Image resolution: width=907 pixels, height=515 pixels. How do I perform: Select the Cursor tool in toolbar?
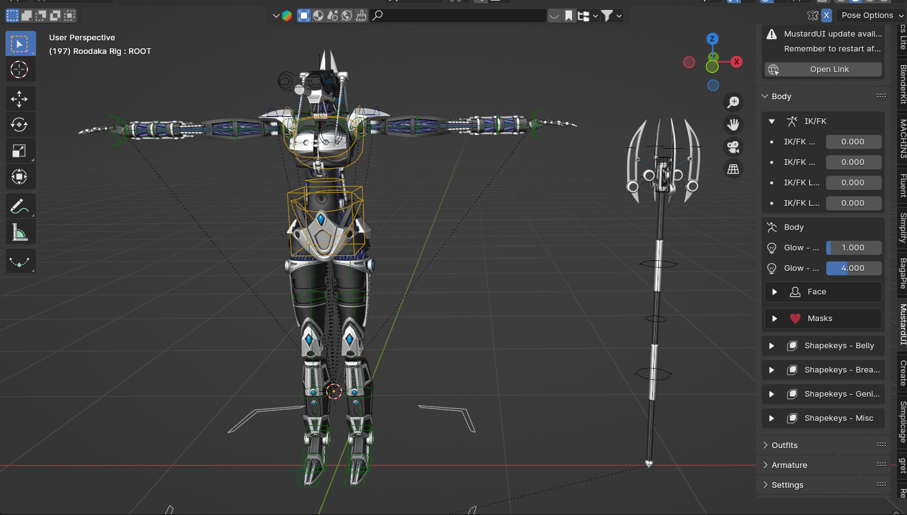[20, 69]
